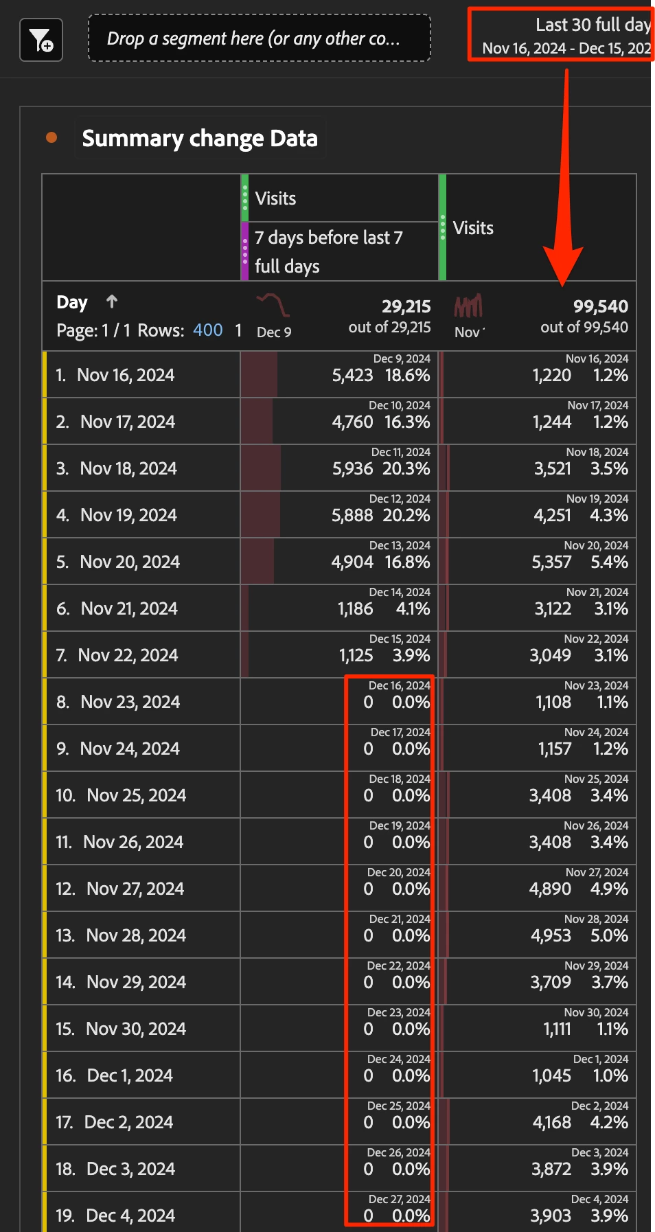Select the 99,540 total value

(x=601, y=306)
